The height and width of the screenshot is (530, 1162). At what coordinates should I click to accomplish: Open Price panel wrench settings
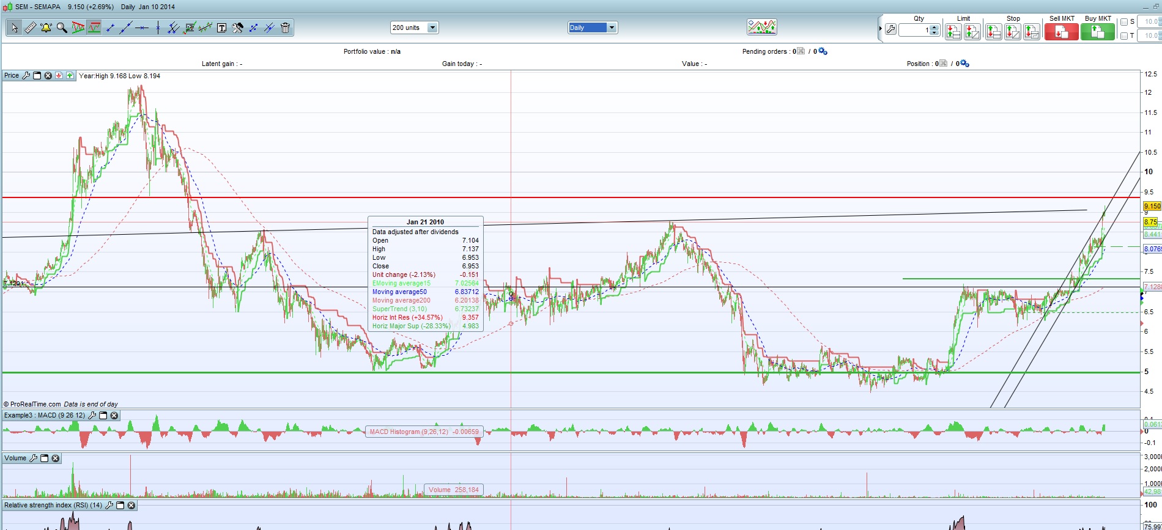(x=26, y=76)
